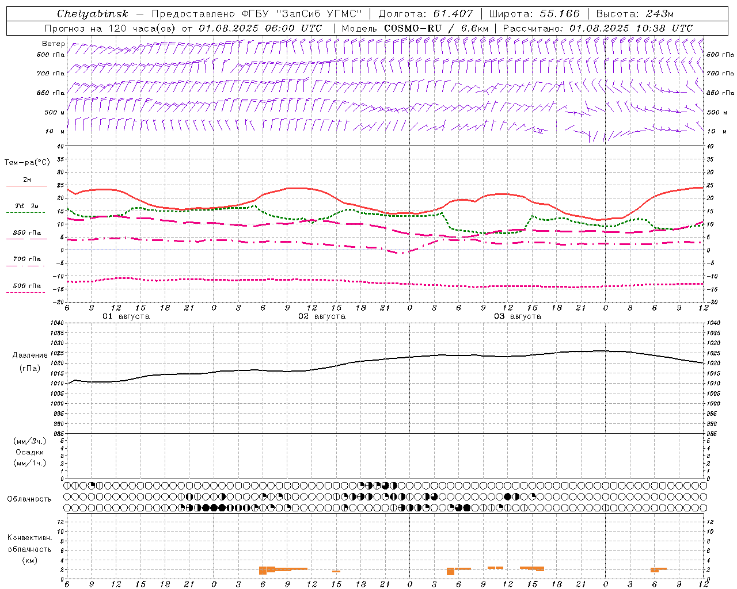Click small orange convective bar at 15h 02 августа
This screenshot has width=737, height=589.
(336, 571)
